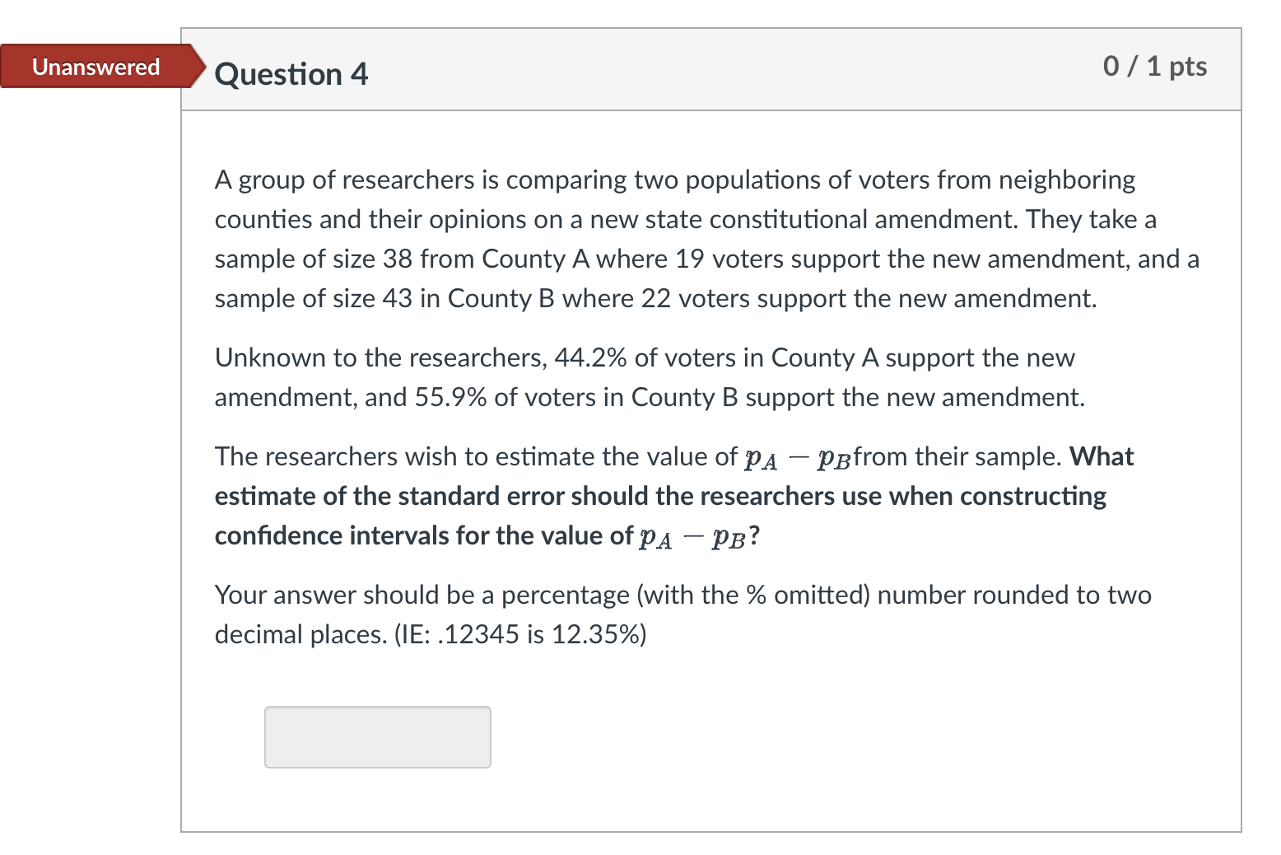Click the Question 4 heading
This screenshot has width=1281, height=855.
tap(290, 74)
